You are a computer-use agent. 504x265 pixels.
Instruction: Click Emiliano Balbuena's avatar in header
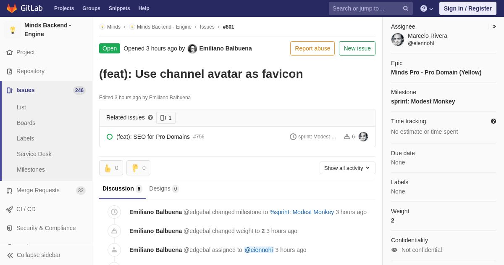[x=192, y=49]
